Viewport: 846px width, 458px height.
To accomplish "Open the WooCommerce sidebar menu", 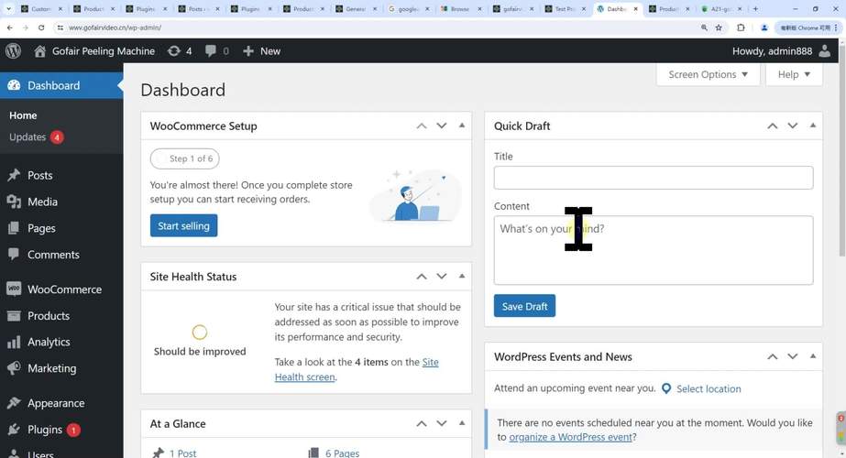I will [64, 289].
